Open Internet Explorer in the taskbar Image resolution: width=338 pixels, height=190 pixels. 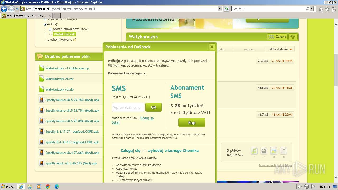click(x=21, y=187)
